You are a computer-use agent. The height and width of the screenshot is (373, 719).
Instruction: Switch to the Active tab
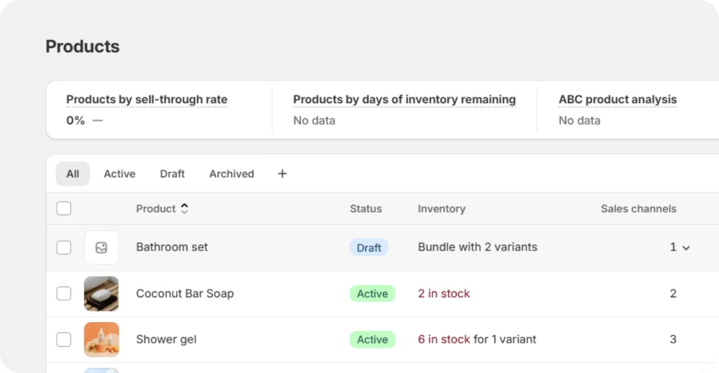pyautogui.click(x=119, y=174)
